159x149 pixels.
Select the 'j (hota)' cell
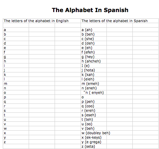point(94,70)
